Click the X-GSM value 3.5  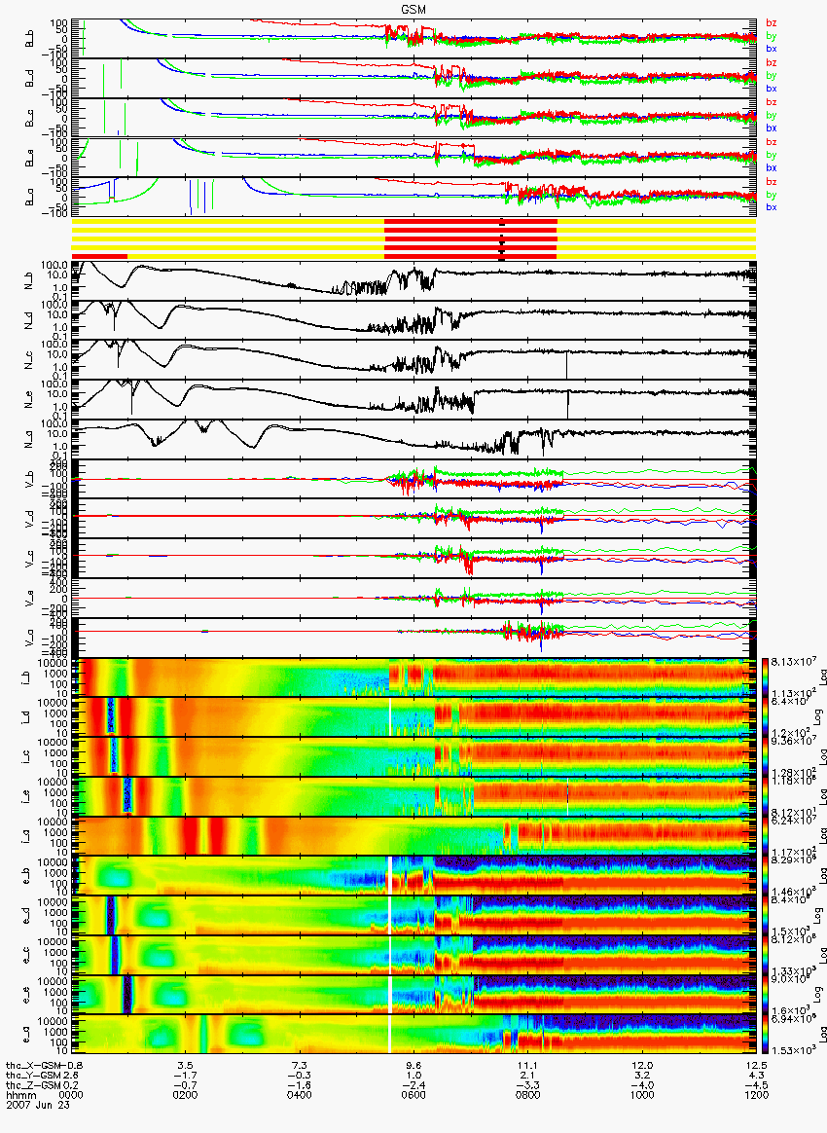(185, 1066)
